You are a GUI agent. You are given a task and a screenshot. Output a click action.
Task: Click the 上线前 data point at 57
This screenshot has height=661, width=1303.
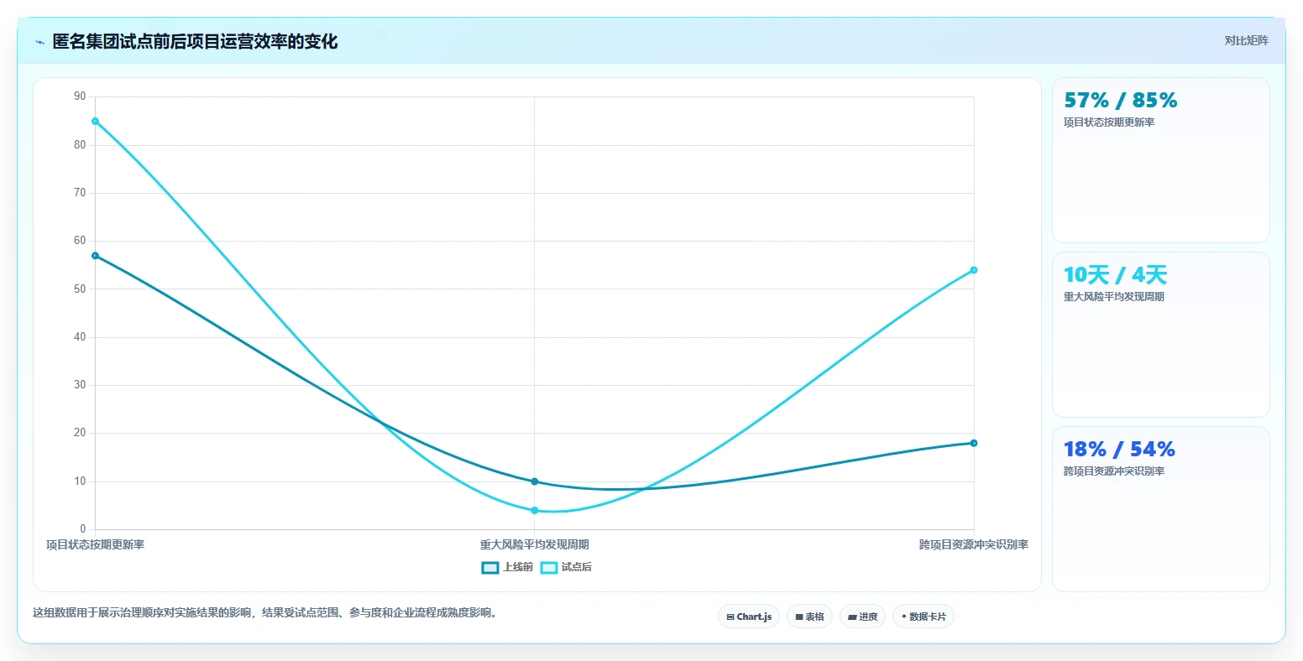click(95, 256)
